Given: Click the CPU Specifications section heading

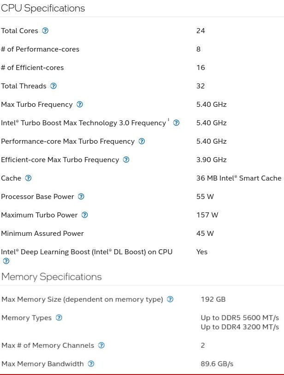Looking at the screenshot, I should (43, 8).
